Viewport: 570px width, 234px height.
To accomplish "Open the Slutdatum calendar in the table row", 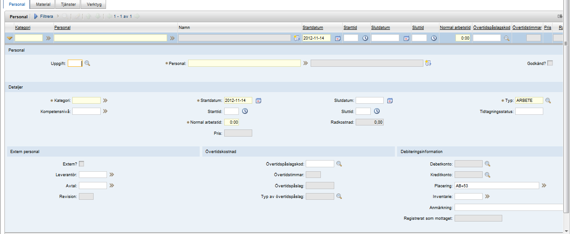I will click(x=406, y=38).
